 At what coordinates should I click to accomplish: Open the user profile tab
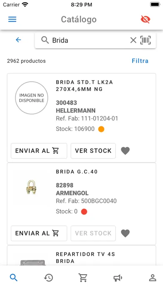[153, 277]
